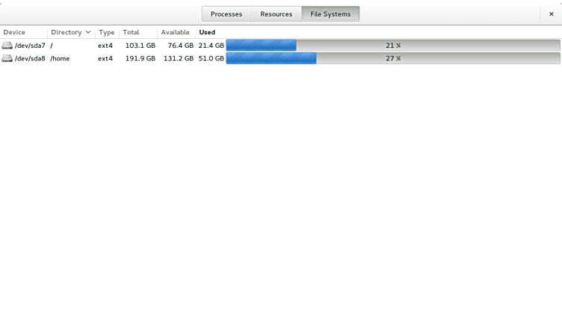Viewport: 562px width, 316px height.
Task: Open the Resources tab
Action: 276,14
